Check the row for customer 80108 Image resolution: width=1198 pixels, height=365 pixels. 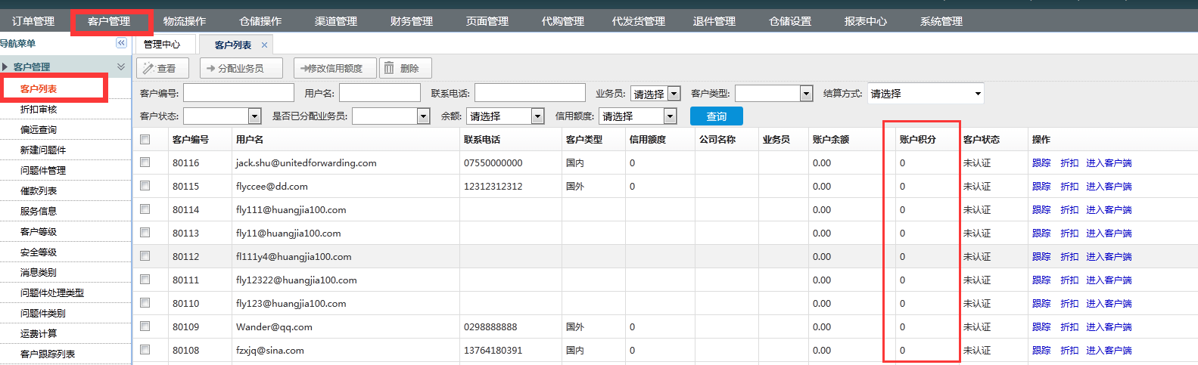coord(145,349)
